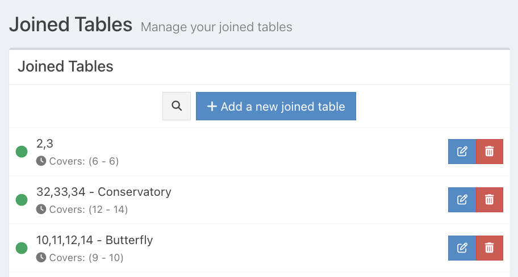Click green status dot for table 2,3
The image size is (518, 277).
click(22, 152)
